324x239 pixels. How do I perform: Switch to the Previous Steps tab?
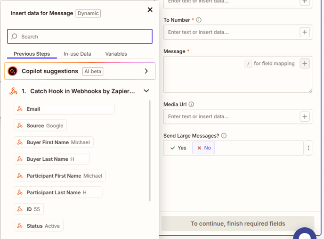(x=32, y=54)
